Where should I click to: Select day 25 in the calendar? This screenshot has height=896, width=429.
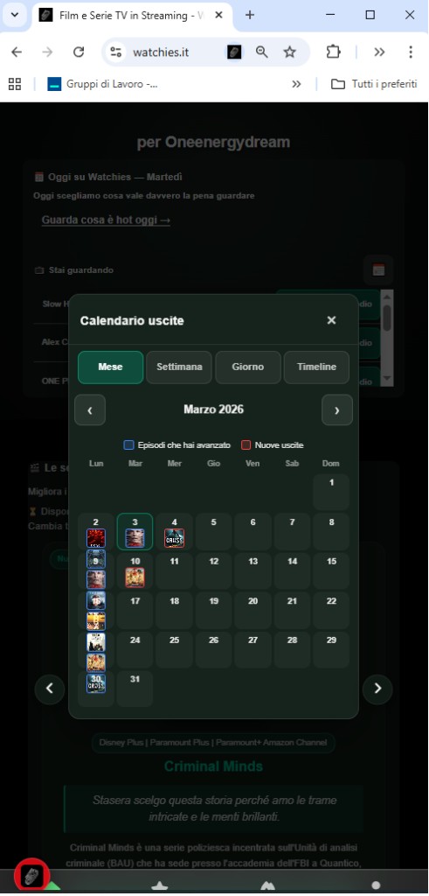pos(174,650)
